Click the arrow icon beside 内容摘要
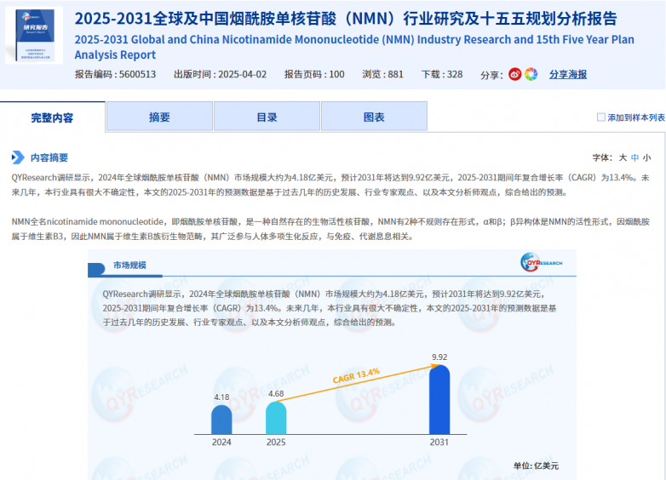666x480 pixels. [18, 157]
